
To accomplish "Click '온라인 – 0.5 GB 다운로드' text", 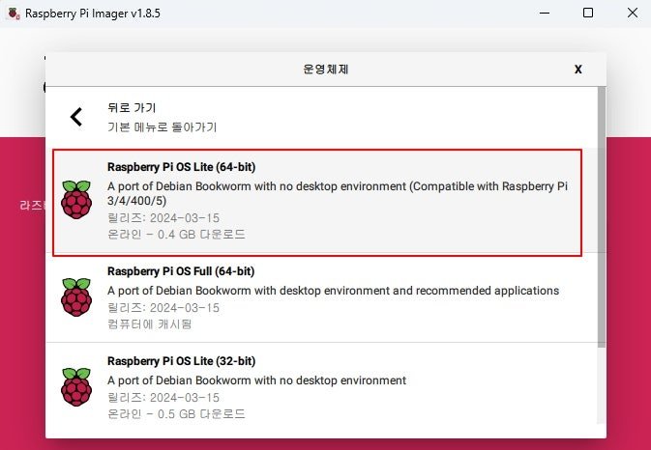I will 176,414.
